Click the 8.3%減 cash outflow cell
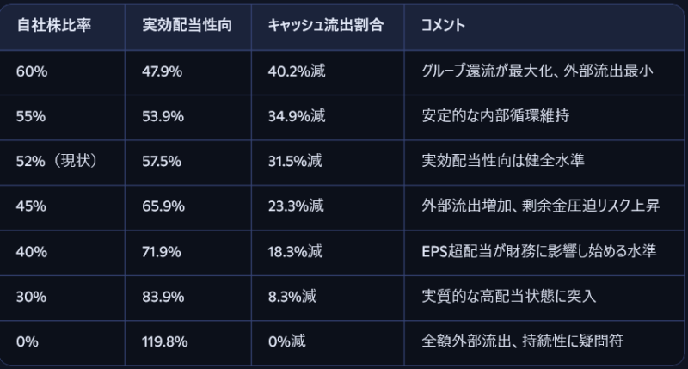Screen dimensions: 688x369 tap(292, 296)
